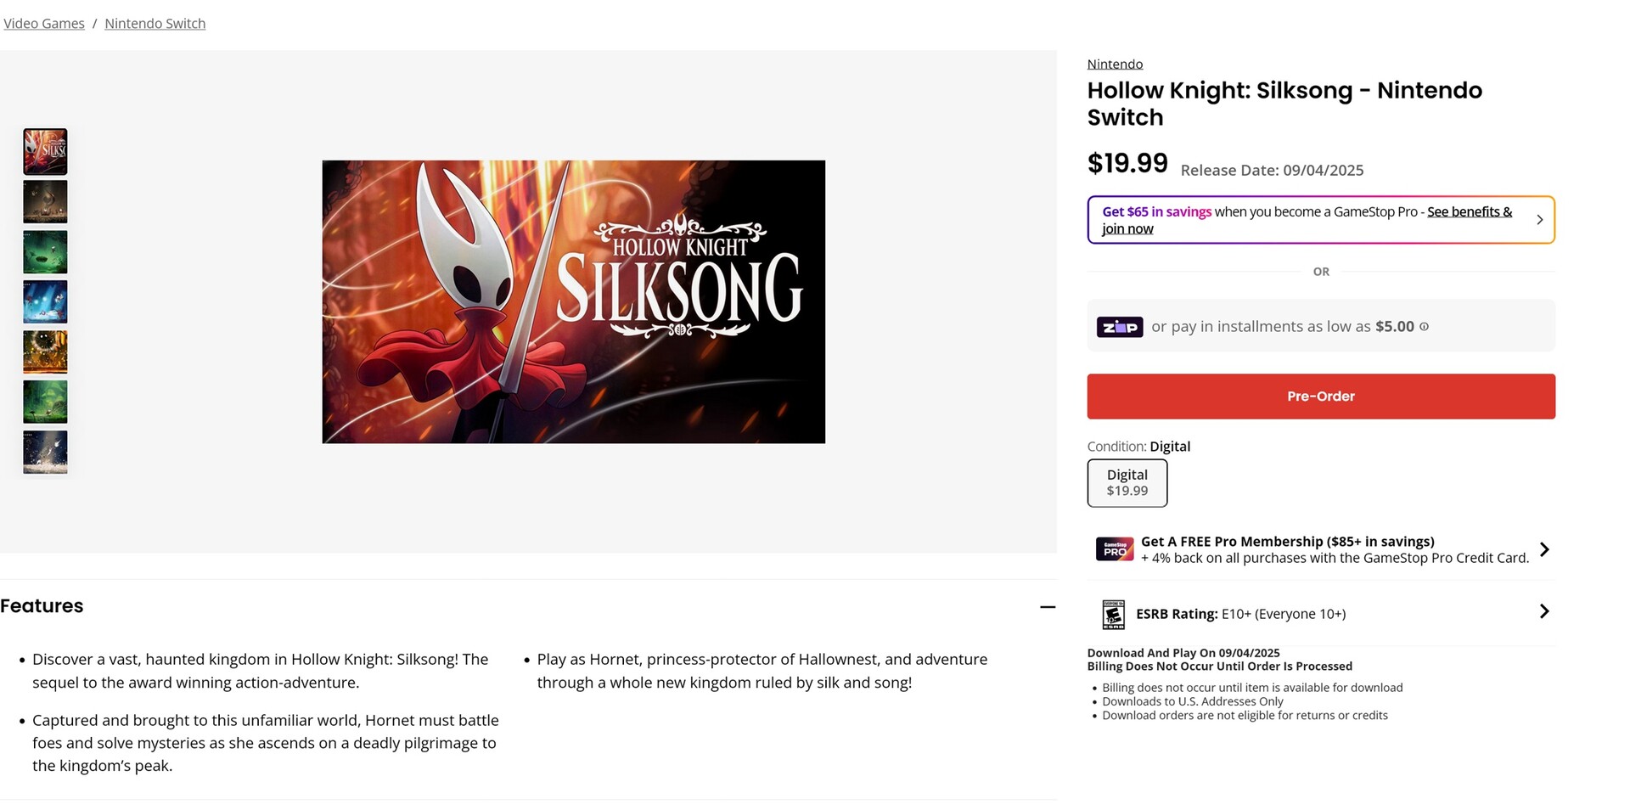Go to Nintendo Switch breadcrumb
1630x810 pixels.
[155, 24]
